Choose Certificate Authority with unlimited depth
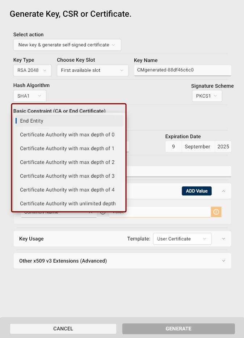Image resolution: width=244 pixels, height=338 pixels. pos(68,203)
